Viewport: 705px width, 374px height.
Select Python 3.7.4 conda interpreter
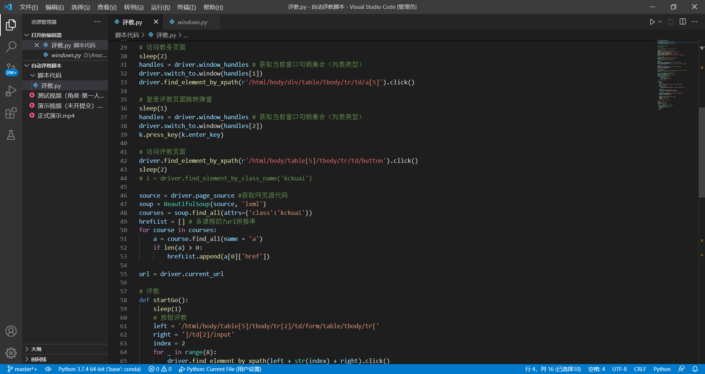click(100, 369)
